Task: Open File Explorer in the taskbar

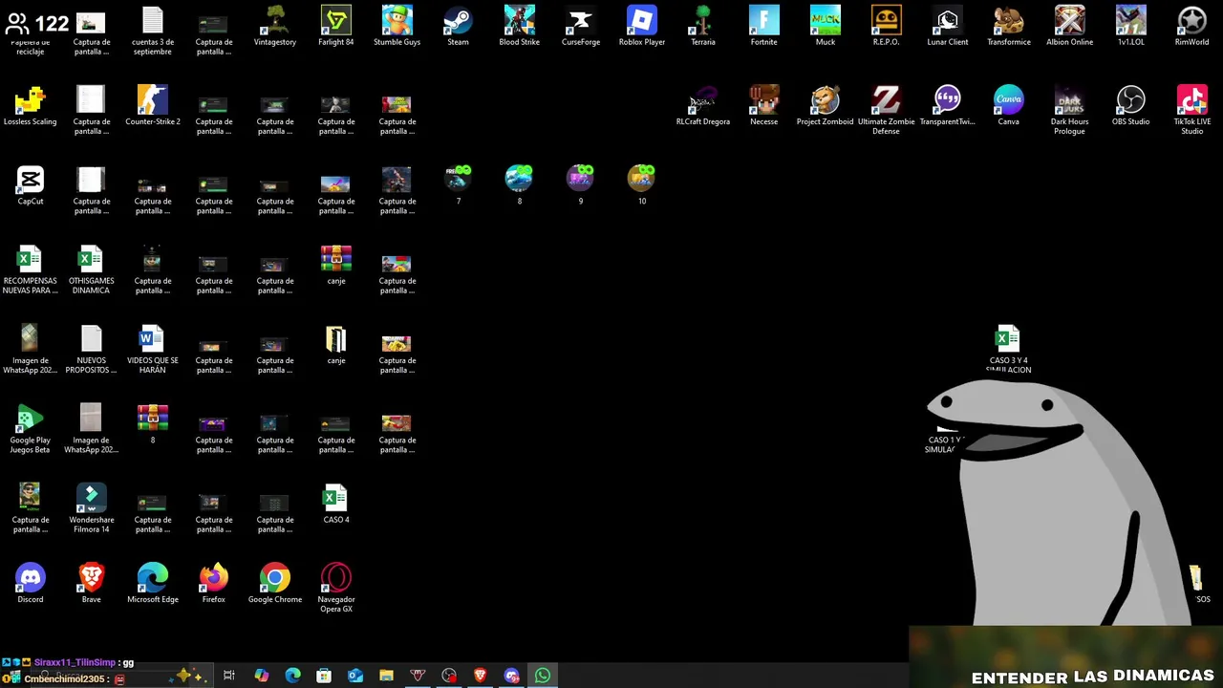Action: [x=386, y=676]
